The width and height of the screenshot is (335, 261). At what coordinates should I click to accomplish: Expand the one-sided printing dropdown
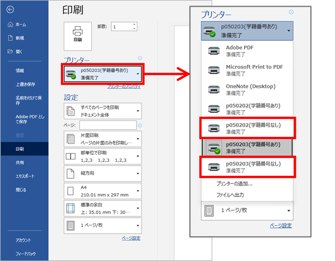pos(103,139)
